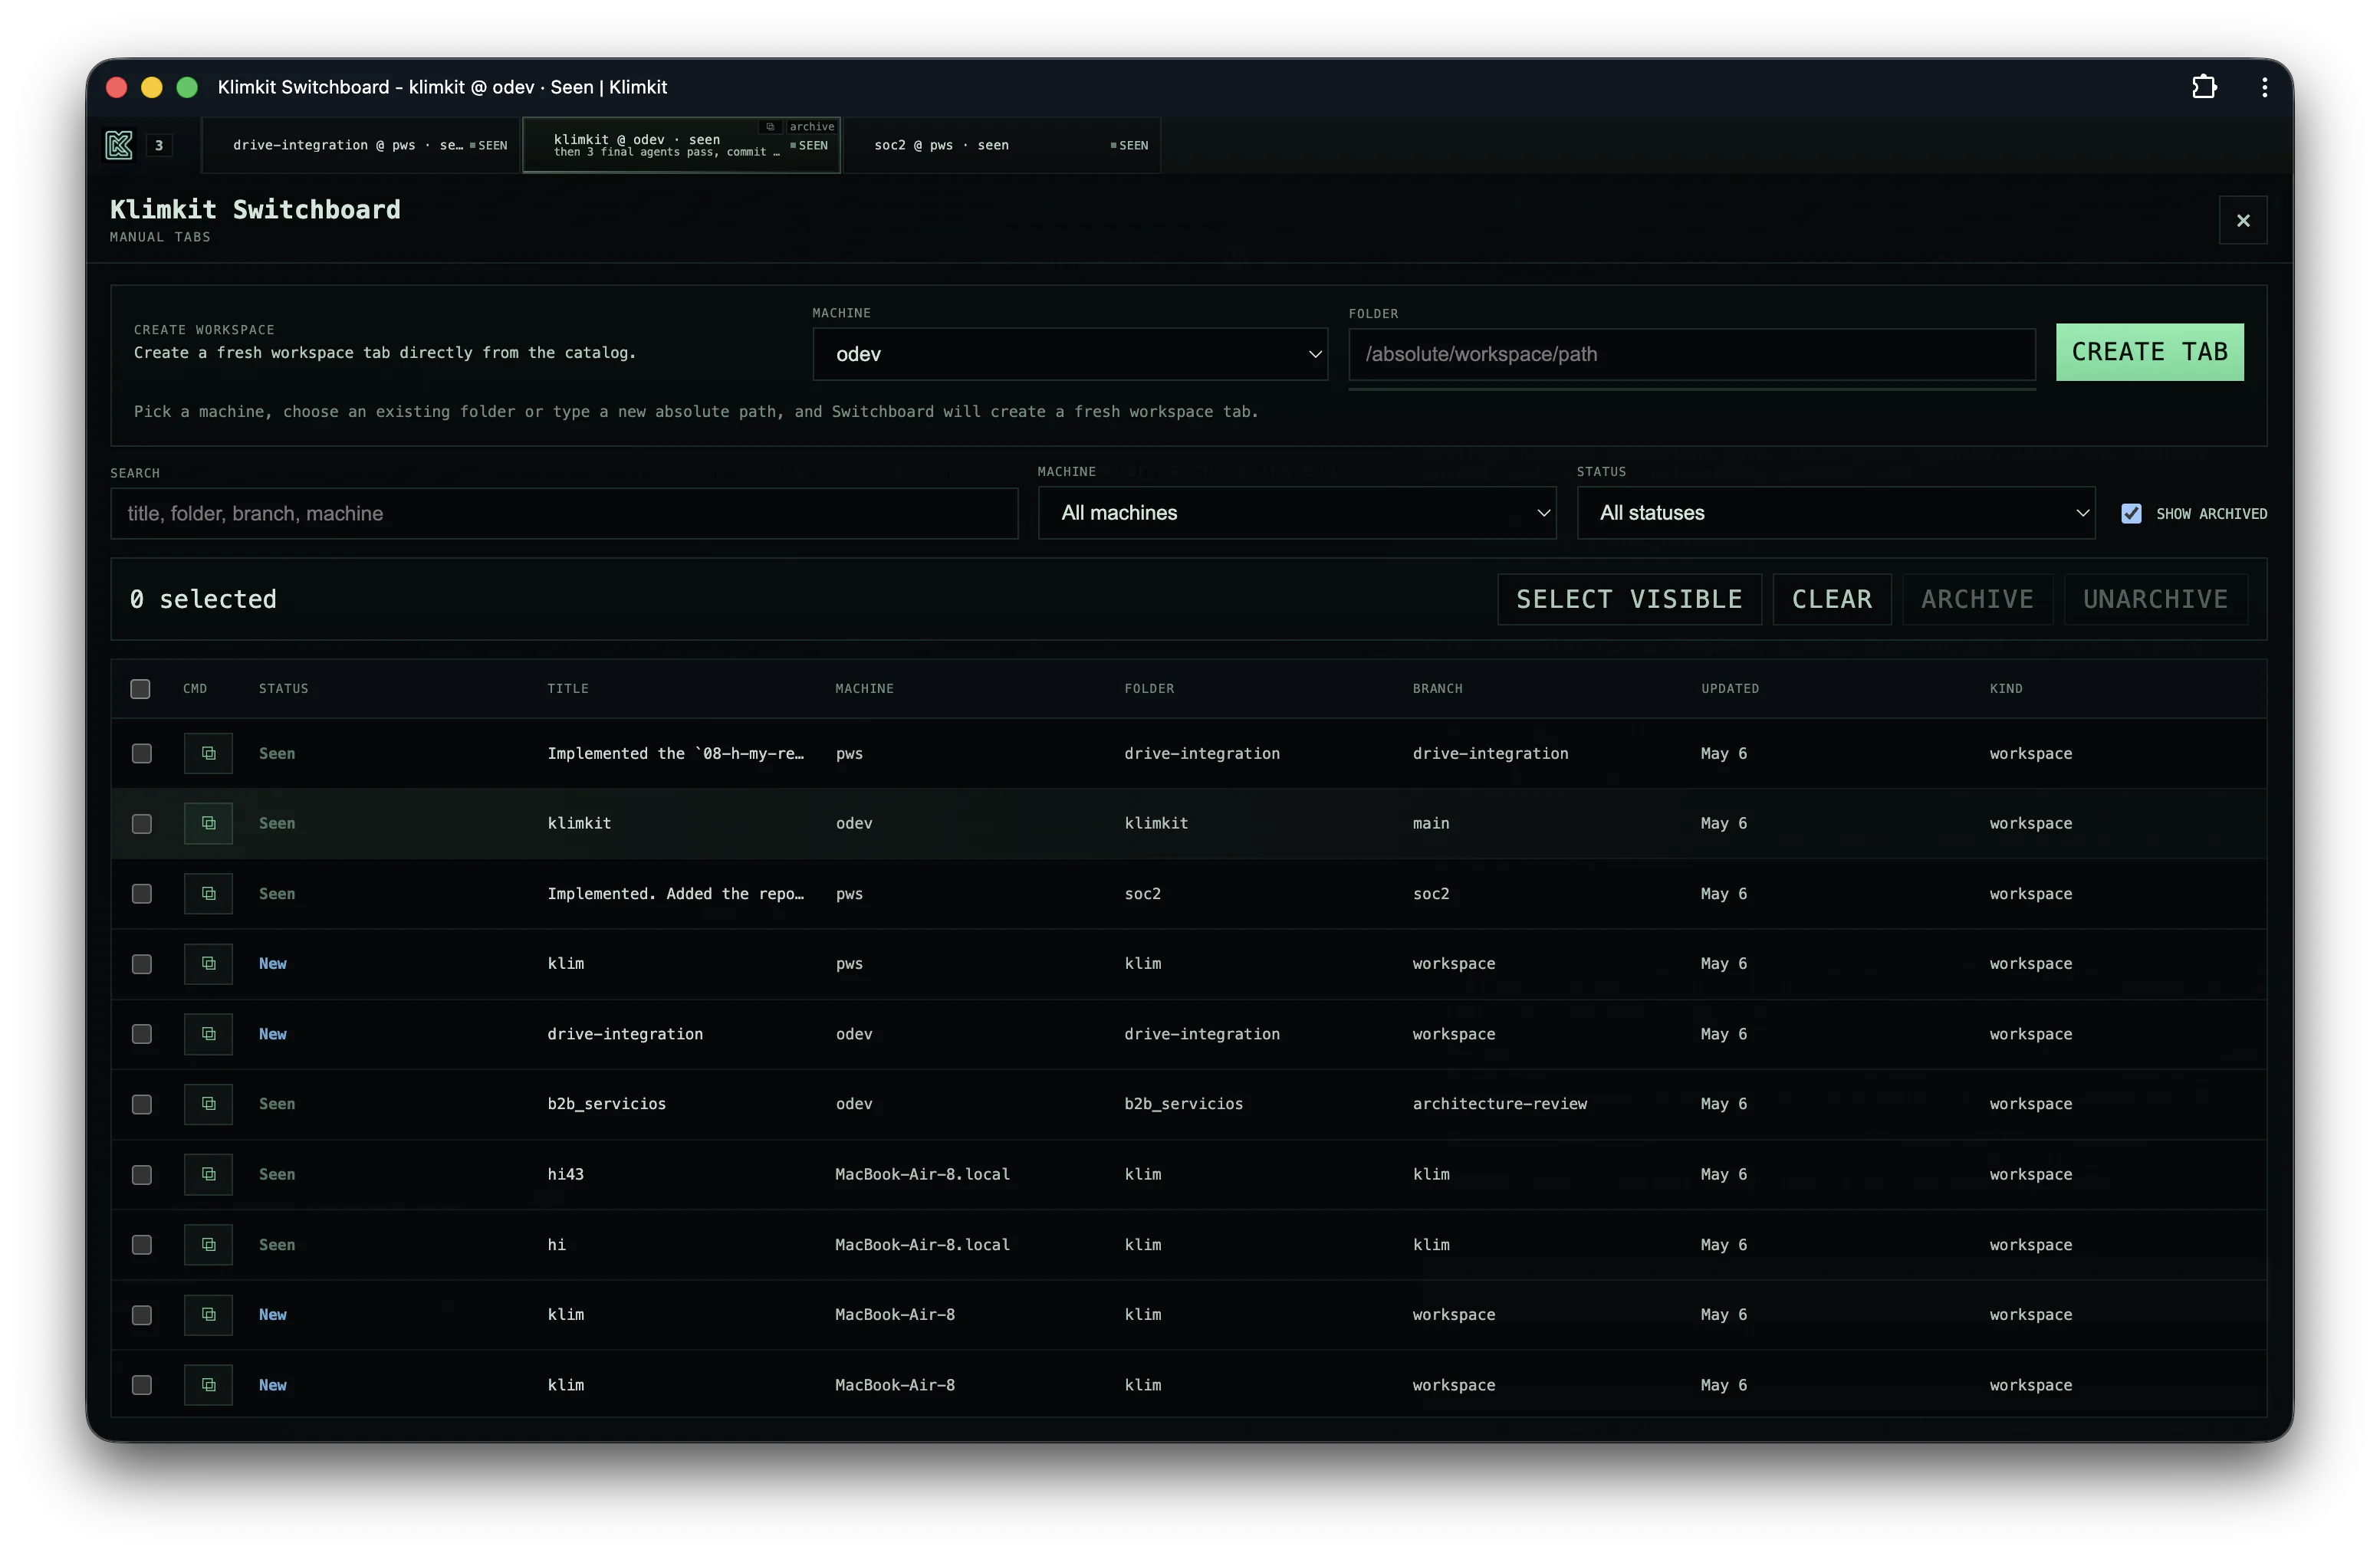The image size is (2380, 1556).
Task: Click the Klimkit logo icon
Action: pos(119,145)
